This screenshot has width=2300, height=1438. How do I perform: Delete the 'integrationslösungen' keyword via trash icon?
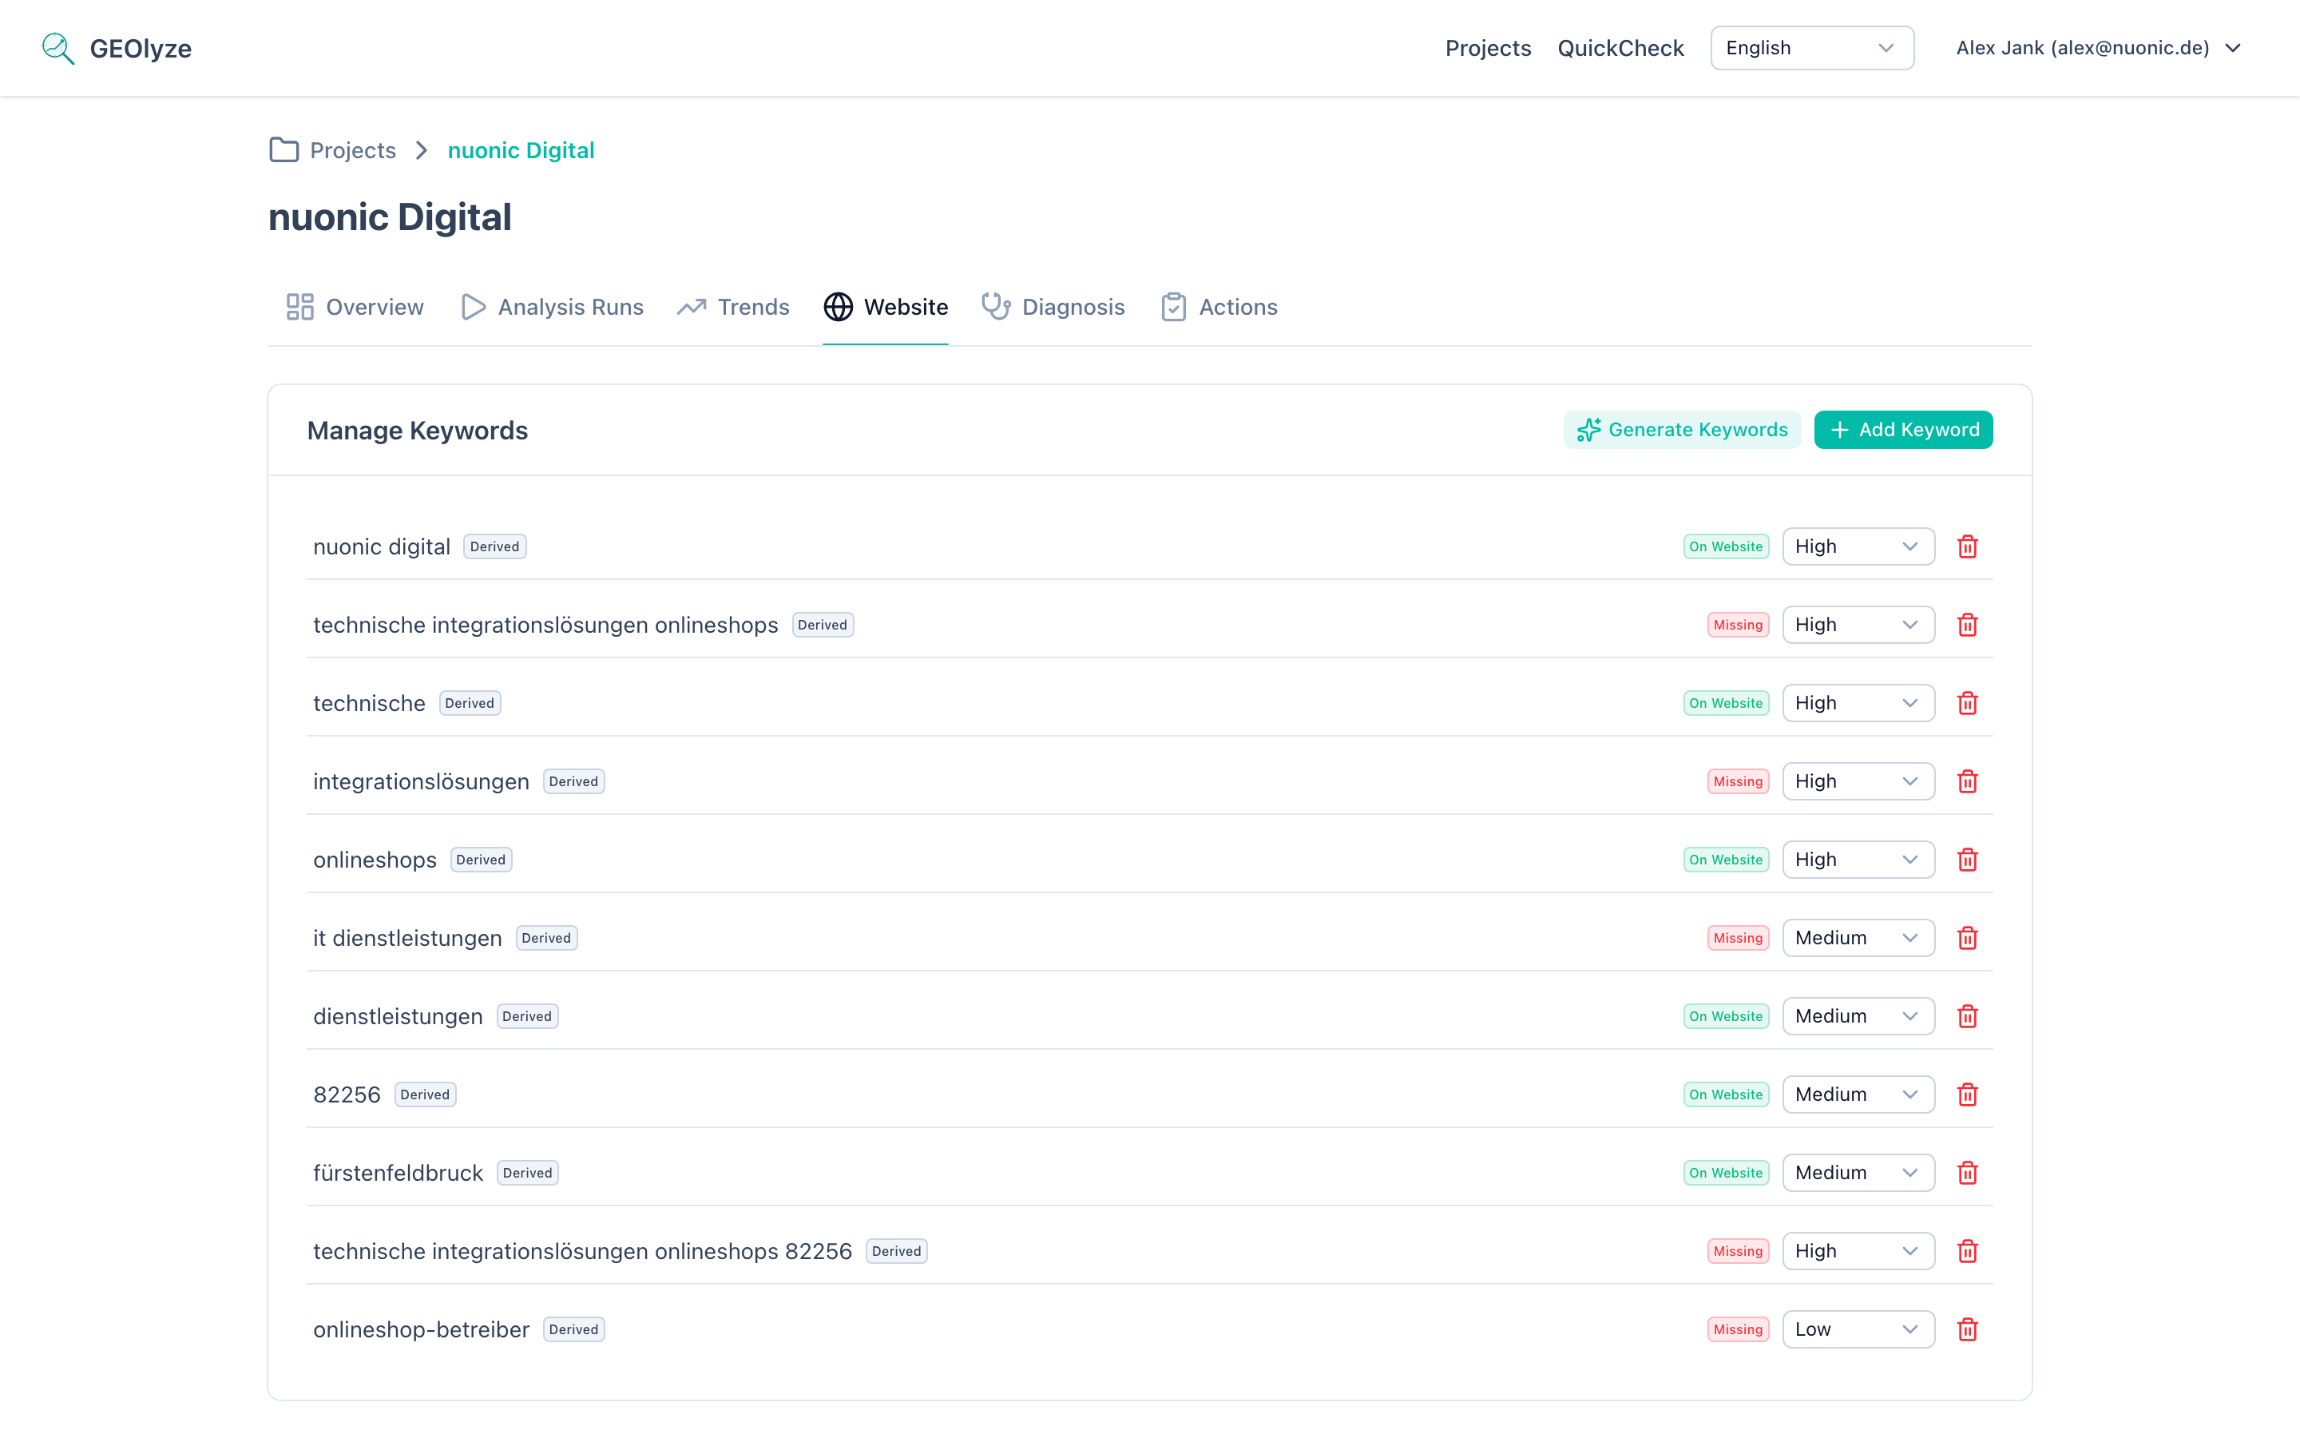(1967, 782)
